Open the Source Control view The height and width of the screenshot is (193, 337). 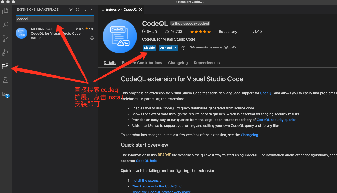(x=5, y=39)
